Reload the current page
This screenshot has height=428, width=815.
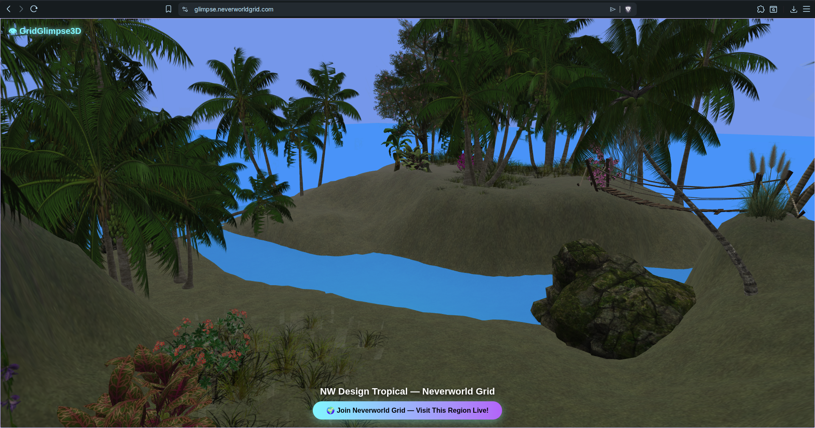pos(34,9)
